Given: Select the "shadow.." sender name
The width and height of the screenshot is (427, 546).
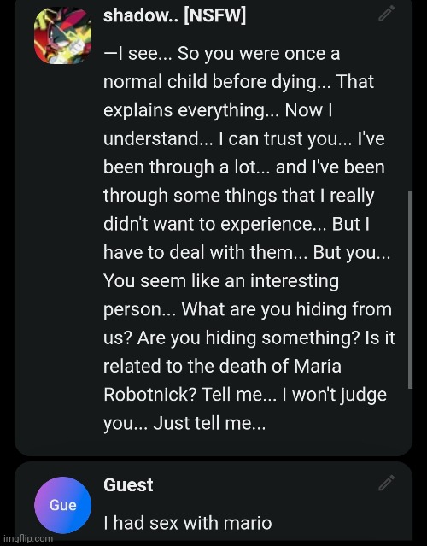Looking at the screenshot, I should 141,15.
